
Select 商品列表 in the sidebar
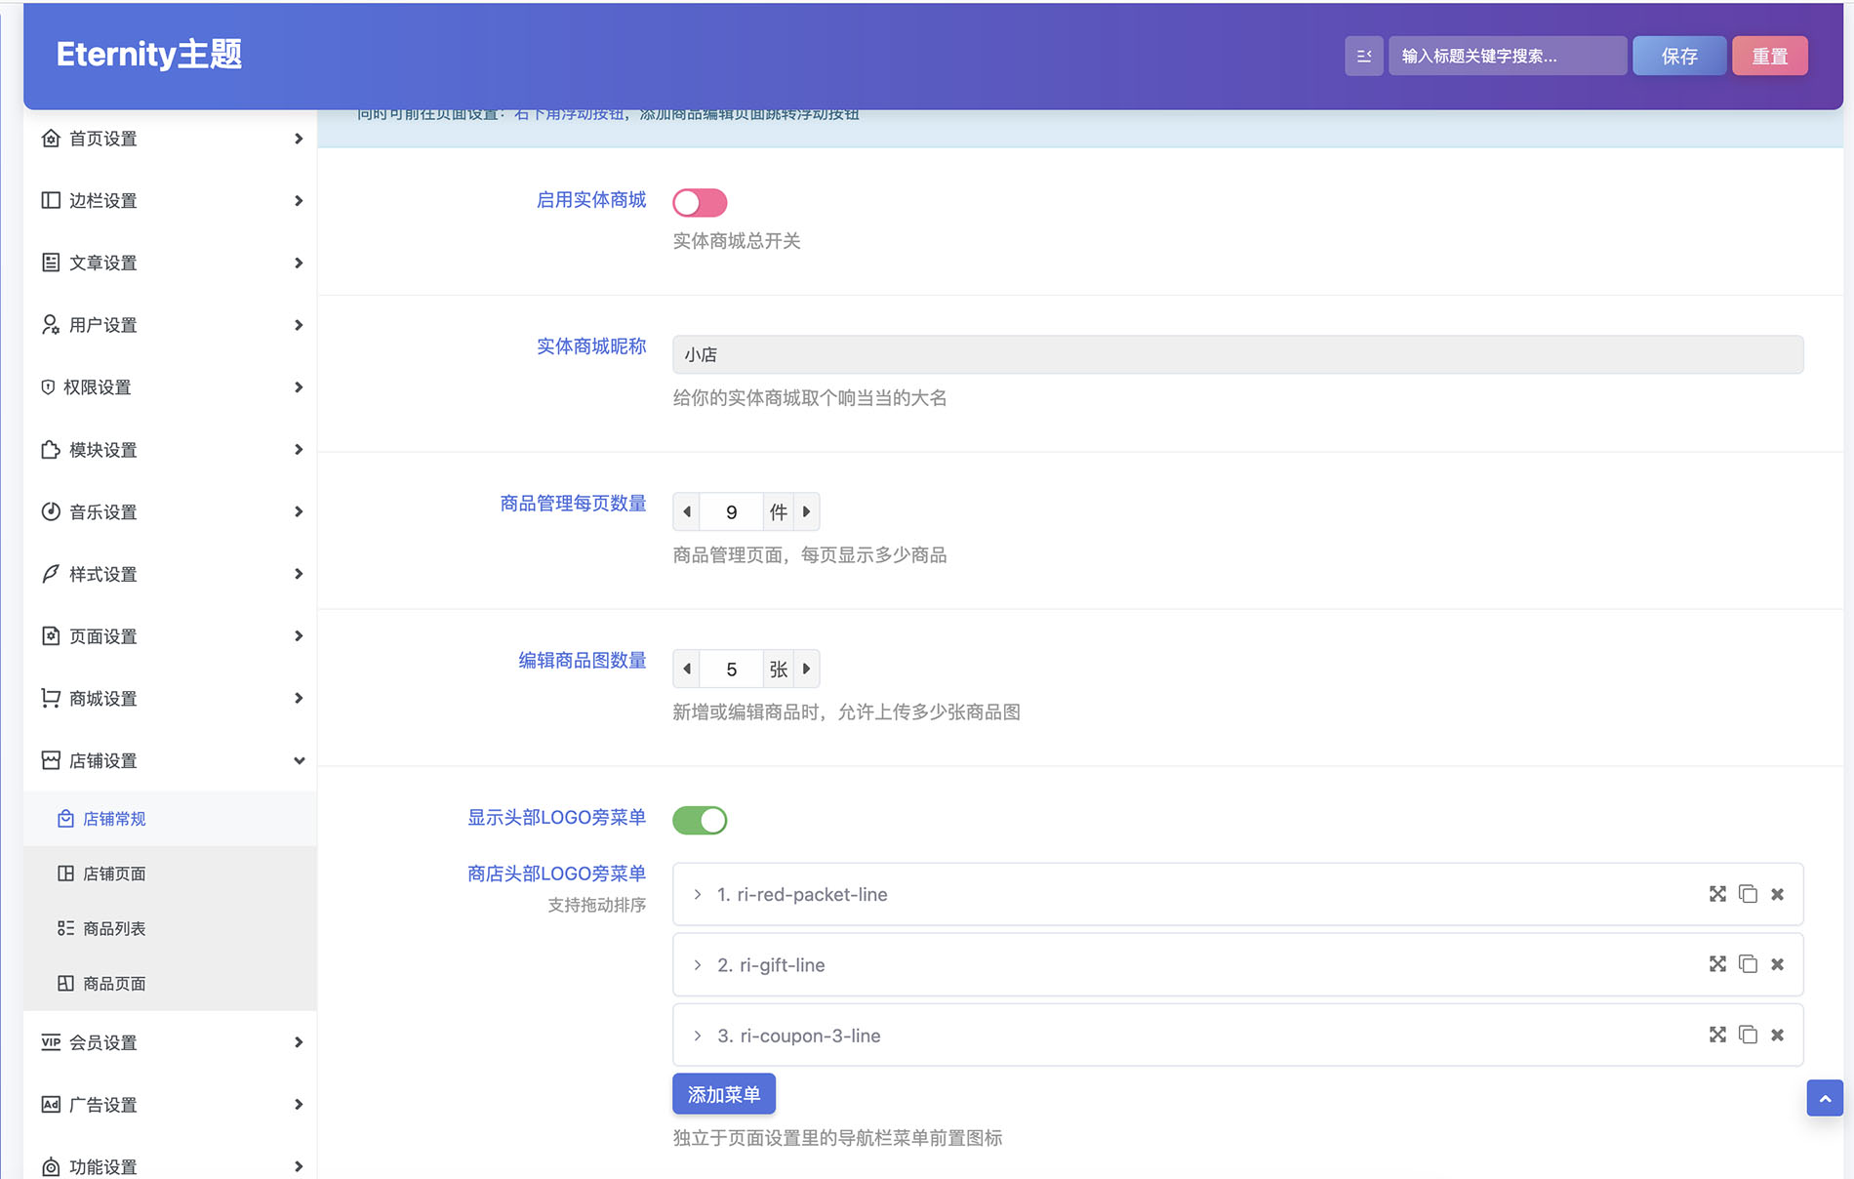[x=114, y=928]
